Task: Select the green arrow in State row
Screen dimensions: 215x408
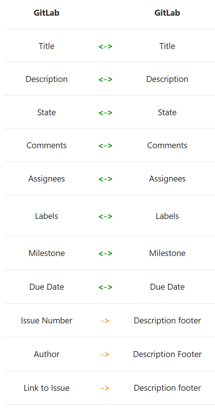Action: pos(105,113)
